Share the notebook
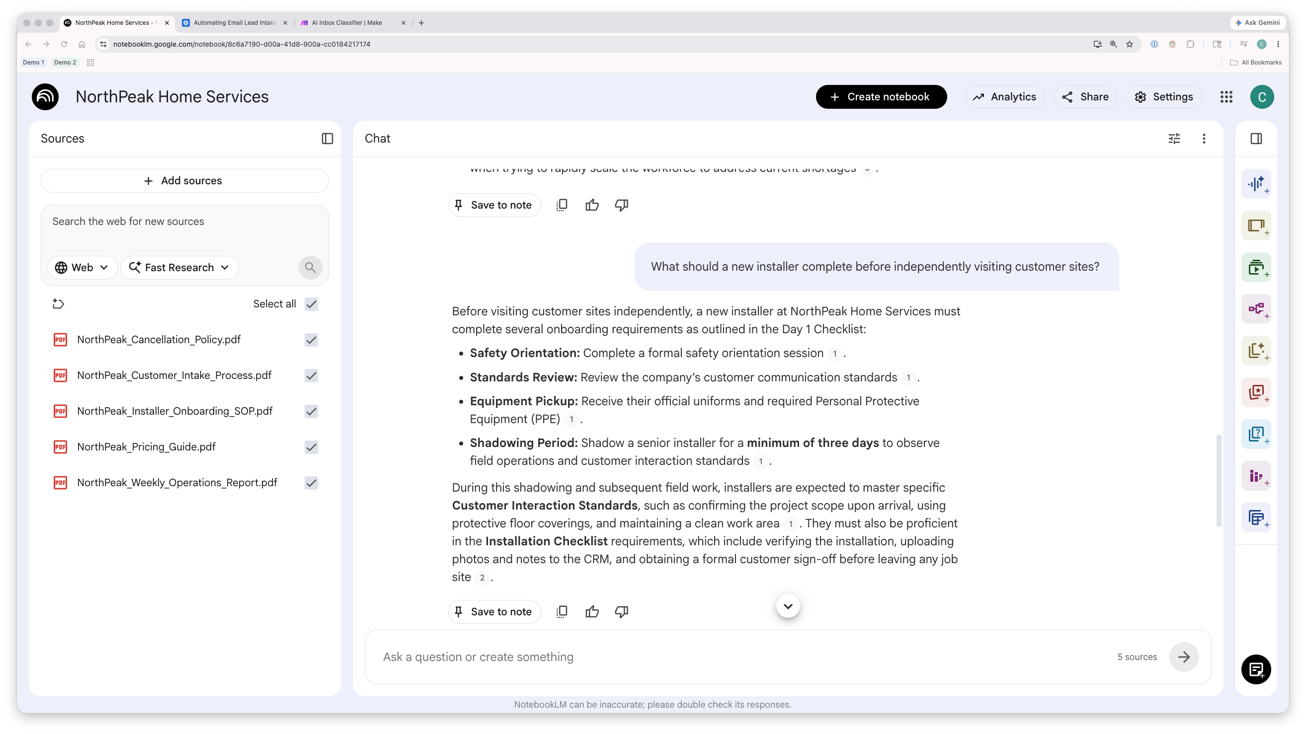Image resolution: width=1306 pixels, height=734 pixels. (1085, 97)
